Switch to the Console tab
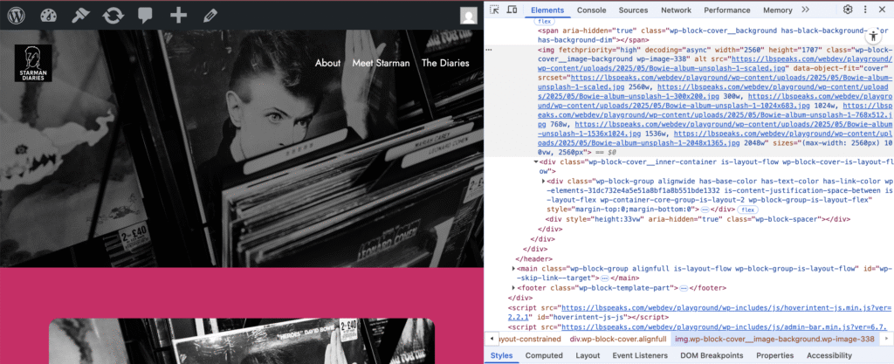Image resolution: width=894 pixels, height=364 pixels. pos(591,10)
